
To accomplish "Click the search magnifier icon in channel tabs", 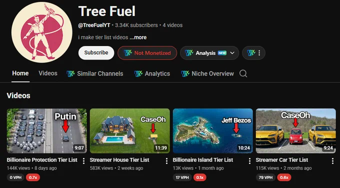I will pyautogui.click(x=243, y=73).
